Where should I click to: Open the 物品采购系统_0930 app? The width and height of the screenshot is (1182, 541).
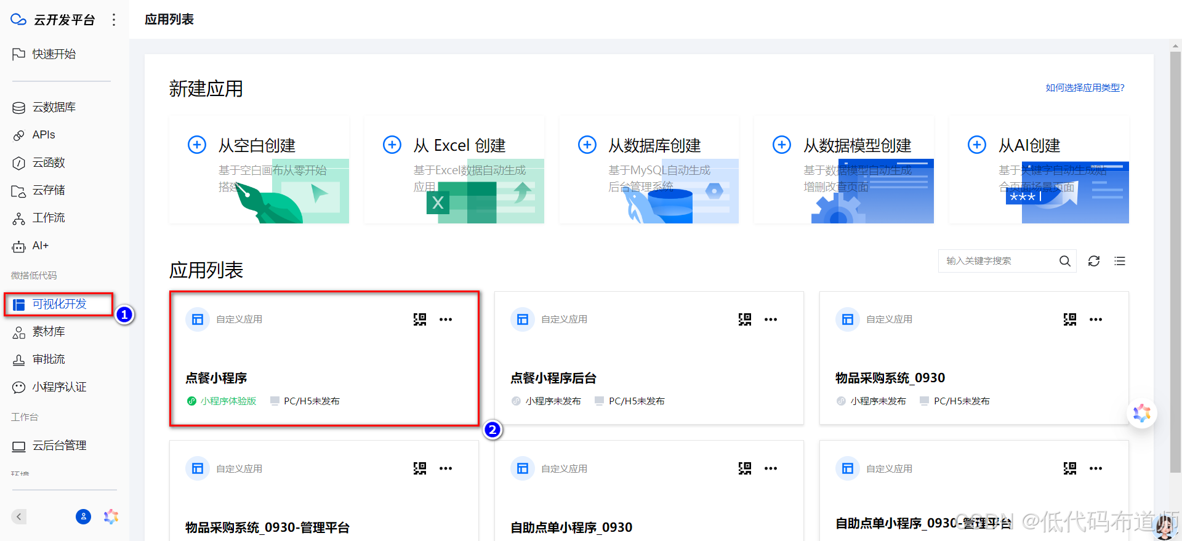pos(974,358)
